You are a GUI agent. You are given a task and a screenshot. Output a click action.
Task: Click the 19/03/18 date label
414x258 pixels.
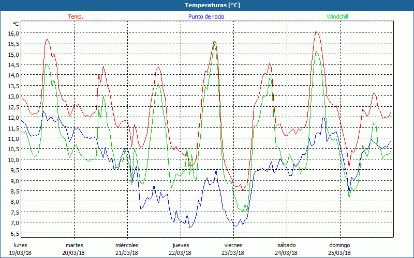pos(21,253)
